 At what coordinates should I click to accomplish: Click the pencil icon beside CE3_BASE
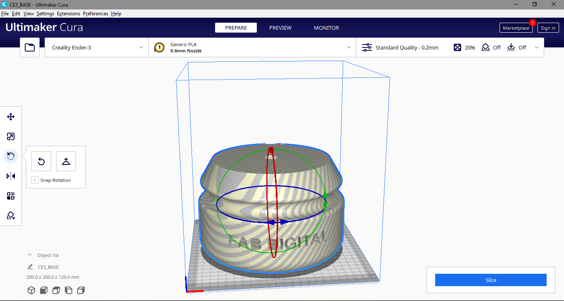[x=30, y=267]
